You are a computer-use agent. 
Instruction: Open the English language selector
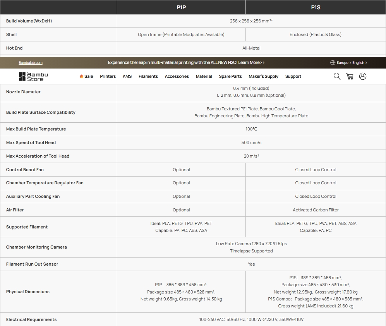click(358, 63)
